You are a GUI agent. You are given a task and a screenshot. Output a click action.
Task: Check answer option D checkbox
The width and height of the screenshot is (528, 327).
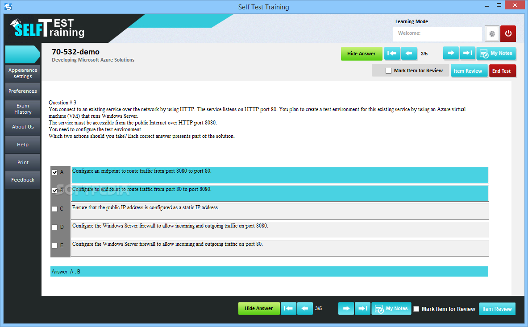click(54, 227)
